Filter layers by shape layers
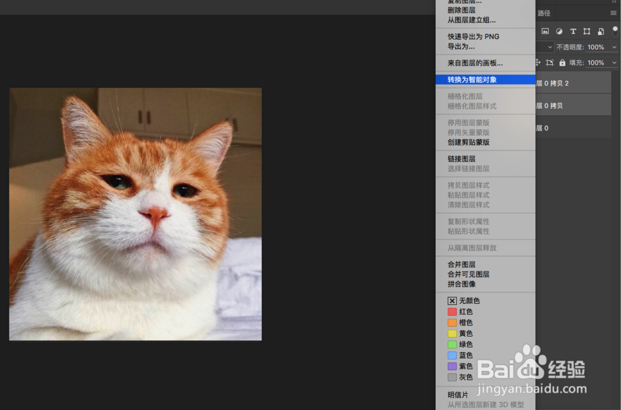The width and height of the screenshot is (621, 410). tap(587, 31)
